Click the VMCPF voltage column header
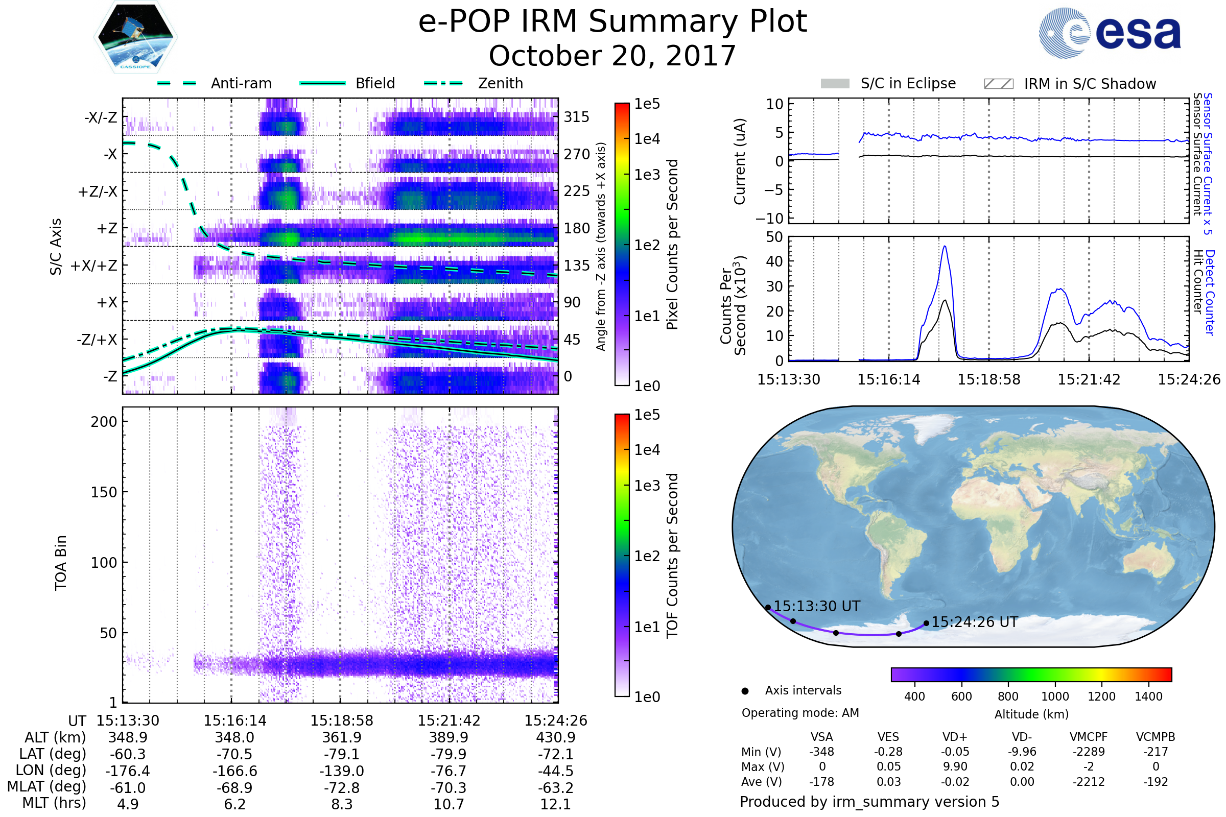The width and height of the screenshot is (1226, 817). 1089,737
